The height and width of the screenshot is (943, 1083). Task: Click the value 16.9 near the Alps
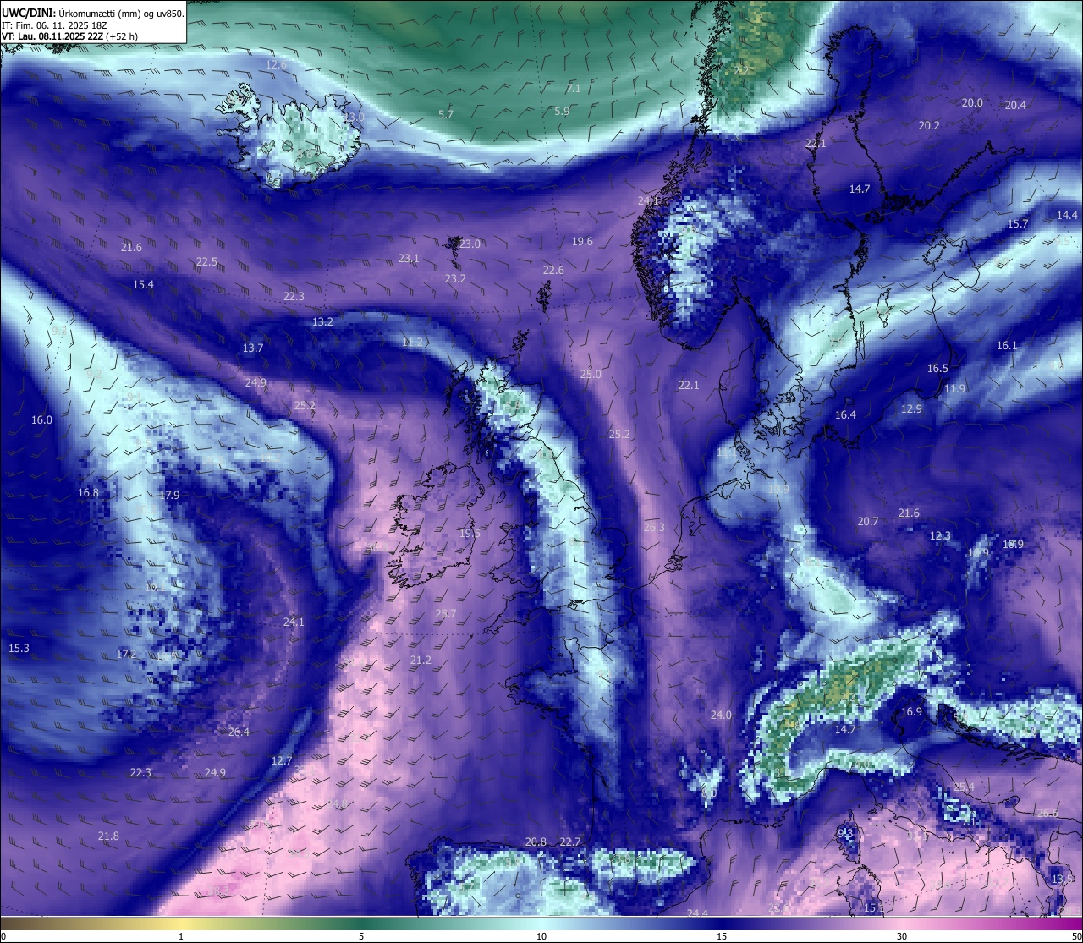(911, 712)
